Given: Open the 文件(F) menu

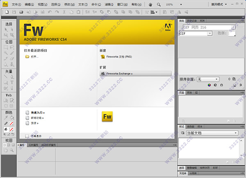Looking at the screenshot, I should [16, 5].
